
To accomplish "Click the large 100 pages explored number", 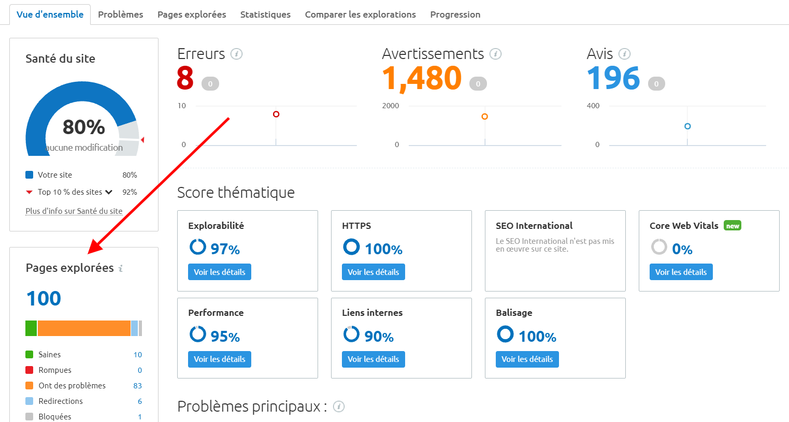I will (x=44, y=298).
